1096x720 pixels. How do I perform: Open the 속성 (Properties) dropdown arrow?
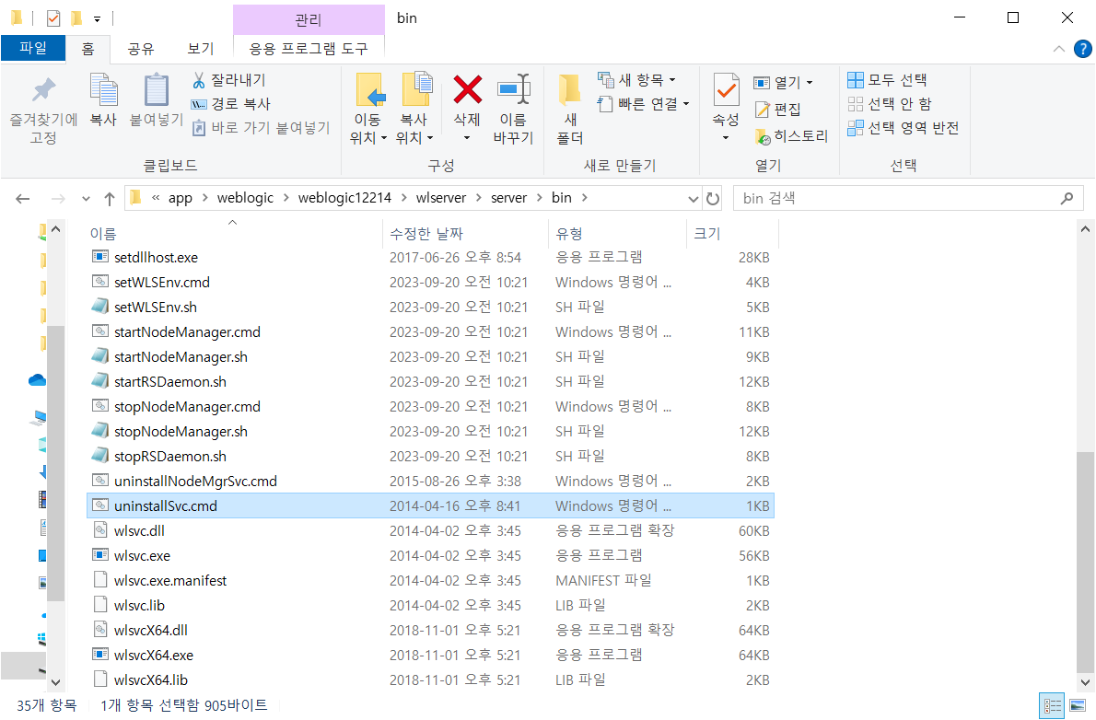727,137
